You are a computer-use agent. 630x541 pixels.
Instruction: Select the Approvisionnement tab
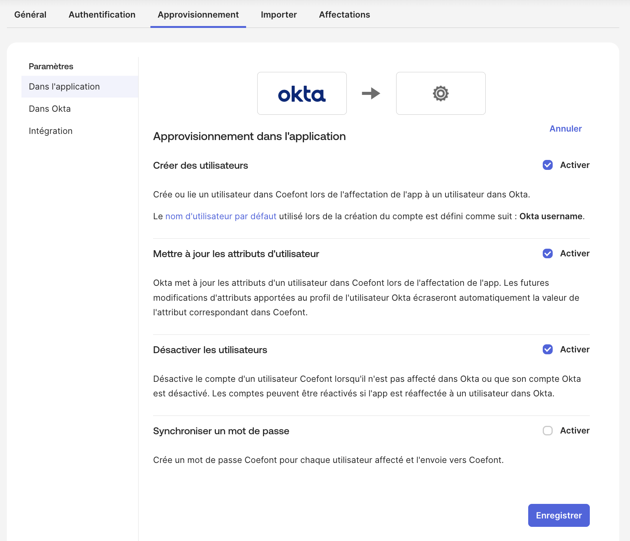198,15
